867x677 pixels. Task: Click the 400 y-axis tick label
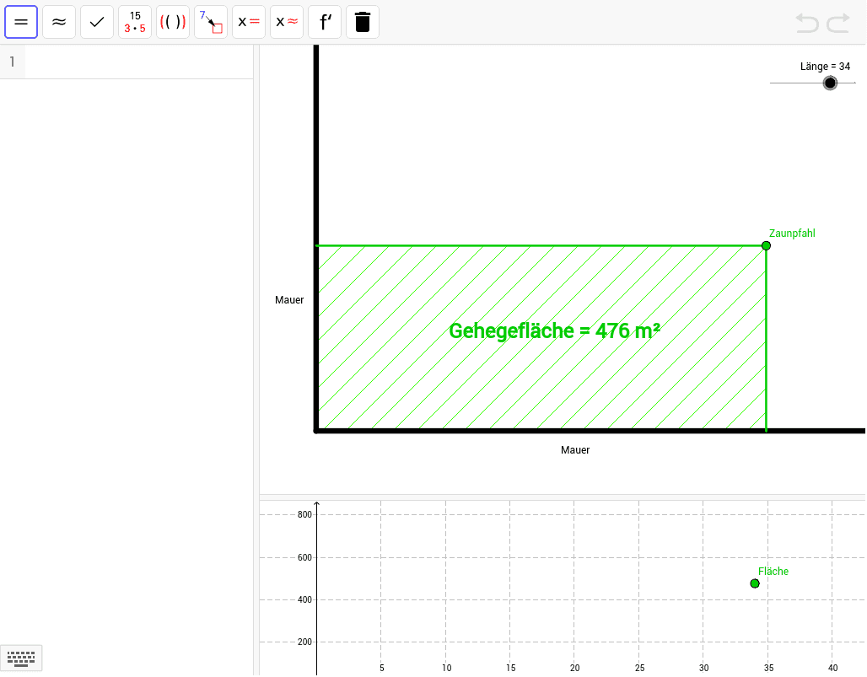(304, 599)
